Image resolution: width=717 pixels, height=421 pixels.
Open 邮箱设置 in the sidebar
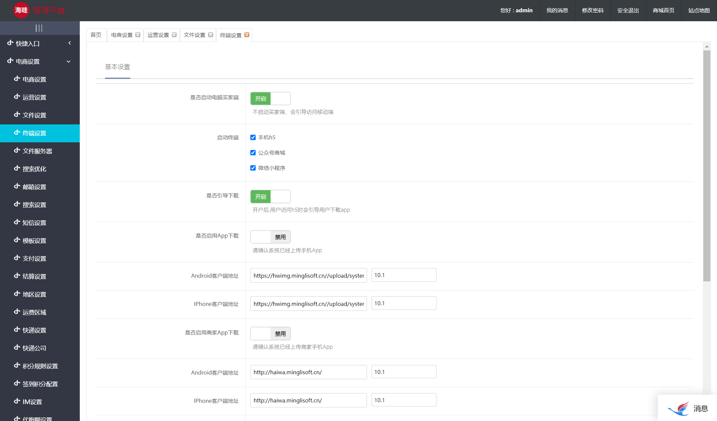(x=34, y=187)
